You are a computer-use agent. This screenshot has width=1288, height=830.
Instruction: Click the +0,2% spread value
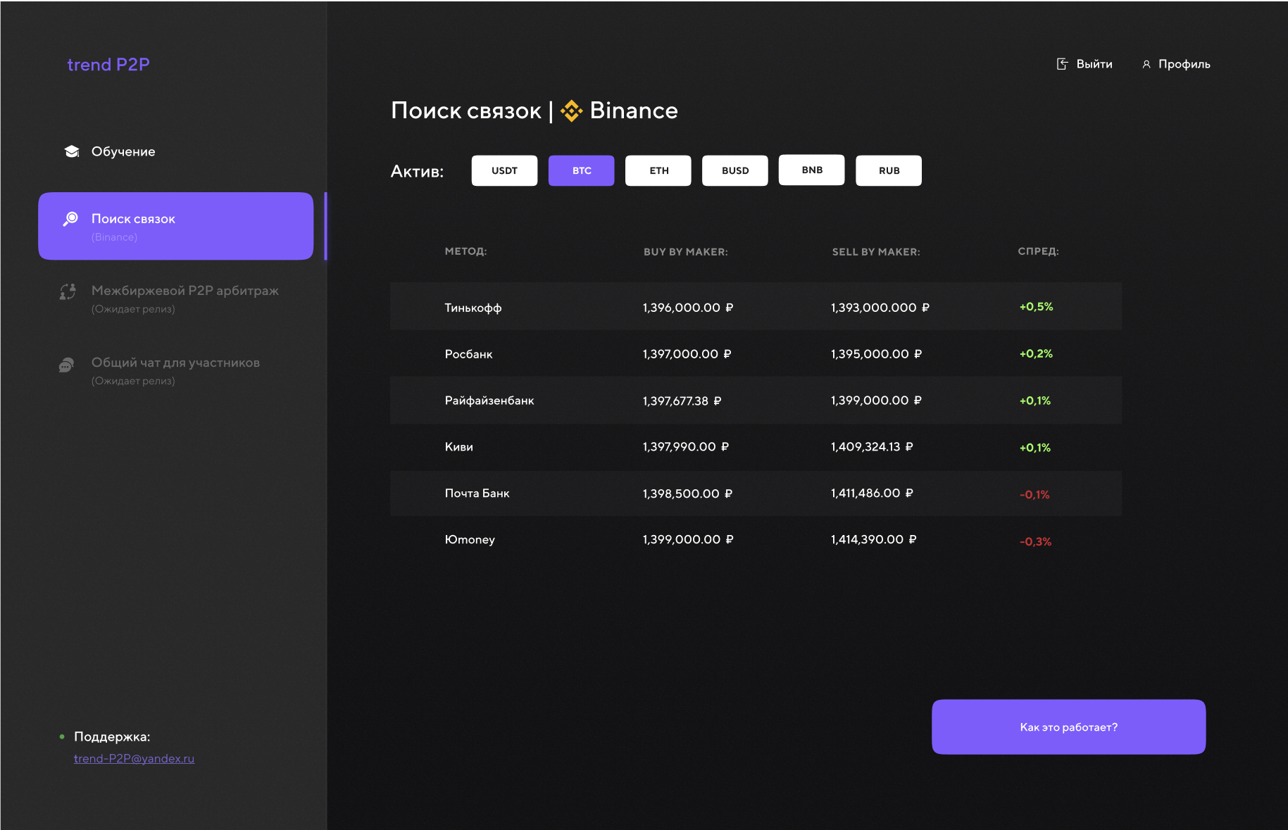point(1036,353)
